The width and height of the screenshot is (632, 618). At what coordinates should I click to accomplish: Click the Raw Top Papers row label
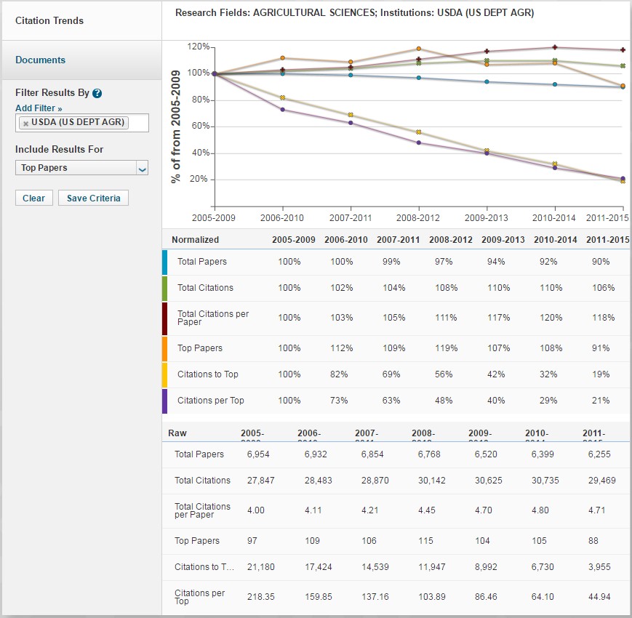(197, 541)
